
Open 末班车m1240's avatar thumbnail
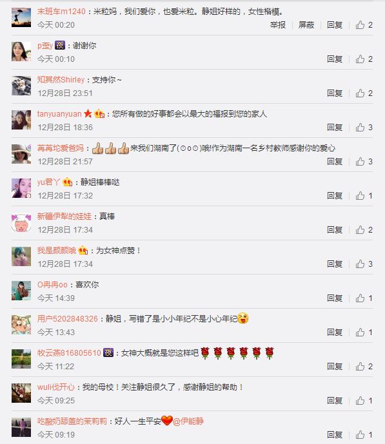coord(21,17)
